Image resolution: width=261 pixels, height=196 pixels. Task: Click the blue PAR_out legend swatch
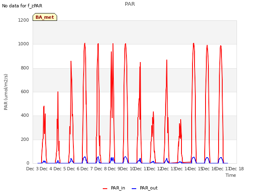click(x=134, y=189)
